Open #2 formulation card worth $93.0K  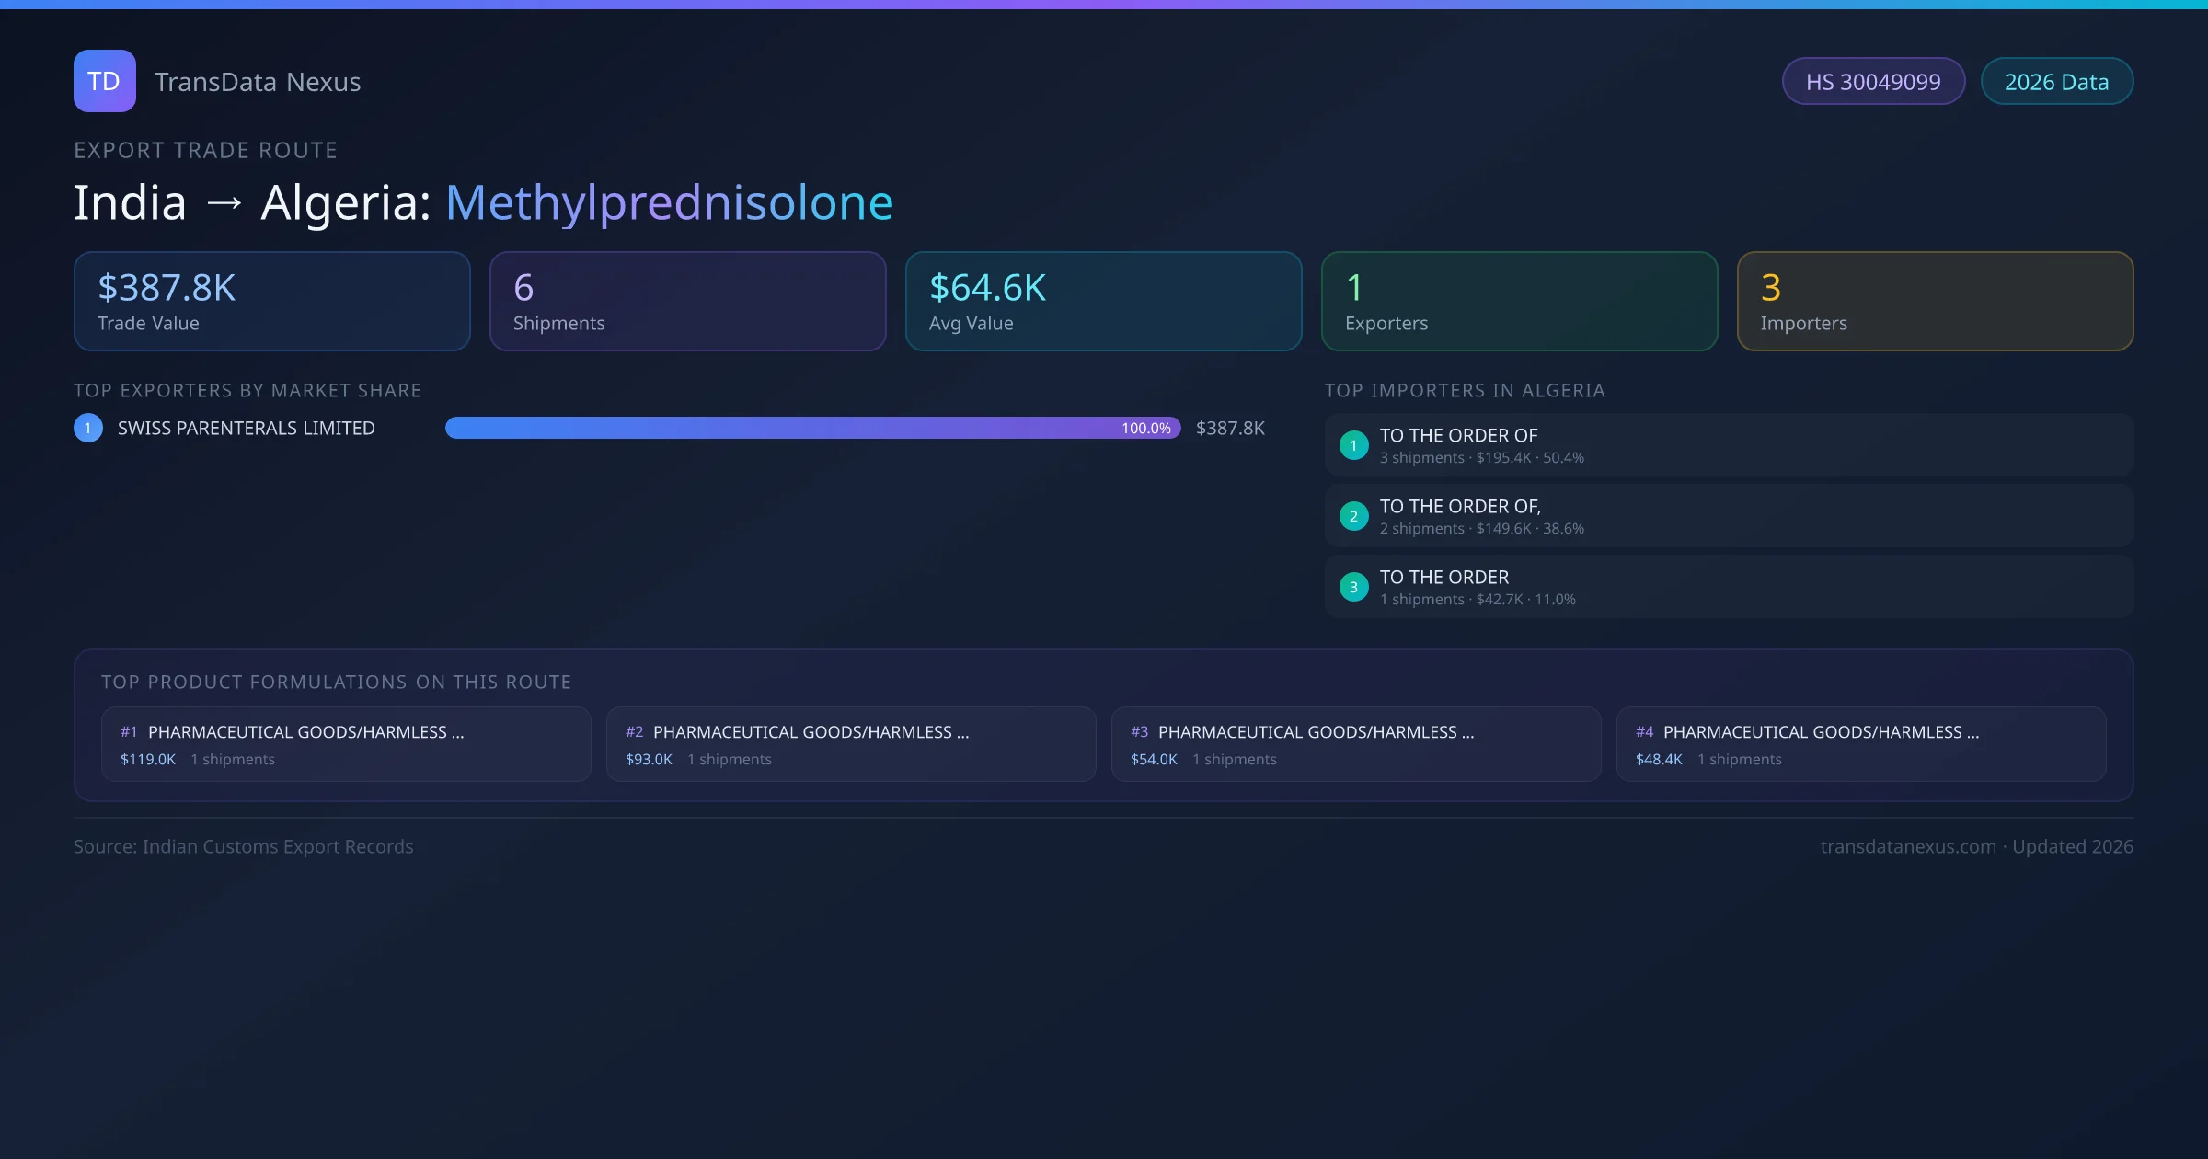(851, 744)
